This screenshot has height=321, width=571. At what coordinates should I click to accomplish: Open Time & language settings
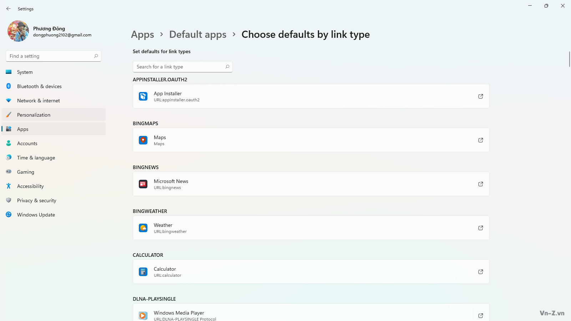point(54,158)
